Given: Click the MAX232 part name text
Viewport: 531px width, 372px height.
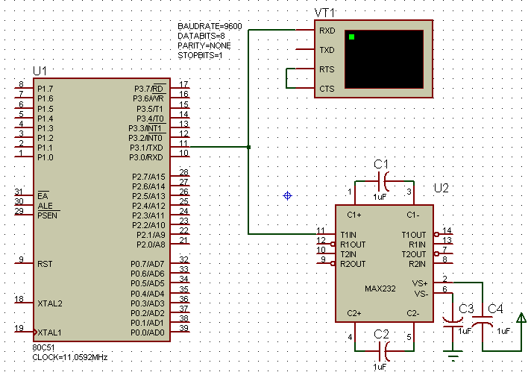Looking at the screenshot, I should (380, 289).
